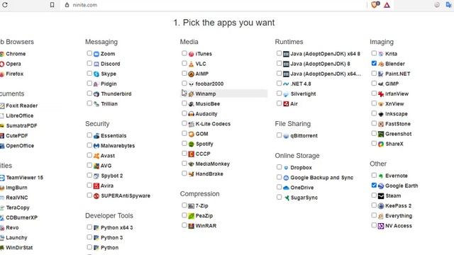Click the K-Lite Codecs label
The image size is (454, 255).
213,124
